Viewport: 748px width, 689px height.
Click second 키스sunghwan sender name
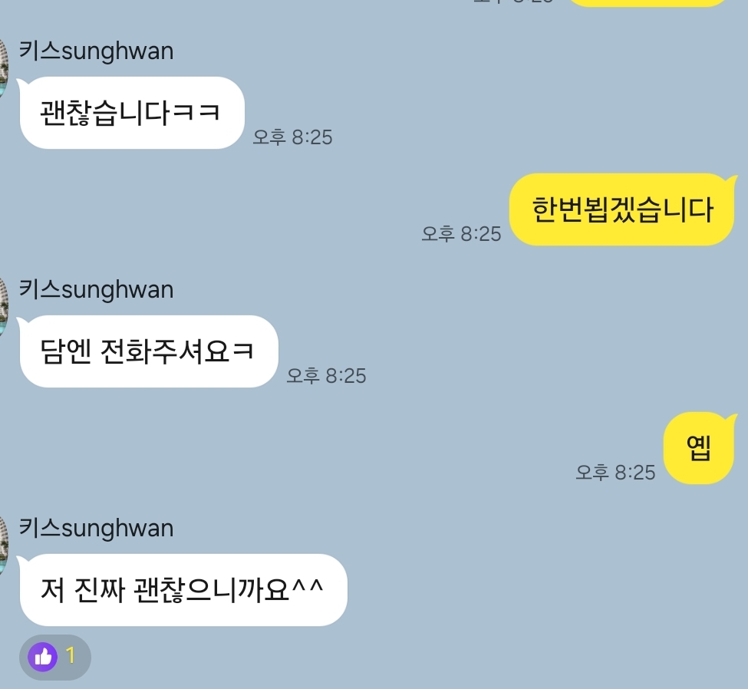pyautogui.click(x=96, y=289)
